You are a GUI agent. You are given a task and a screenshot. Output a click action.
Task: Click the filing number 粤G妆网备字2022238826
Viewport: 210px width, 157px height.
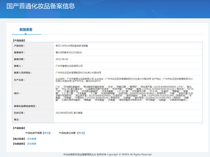click(68, 53)
